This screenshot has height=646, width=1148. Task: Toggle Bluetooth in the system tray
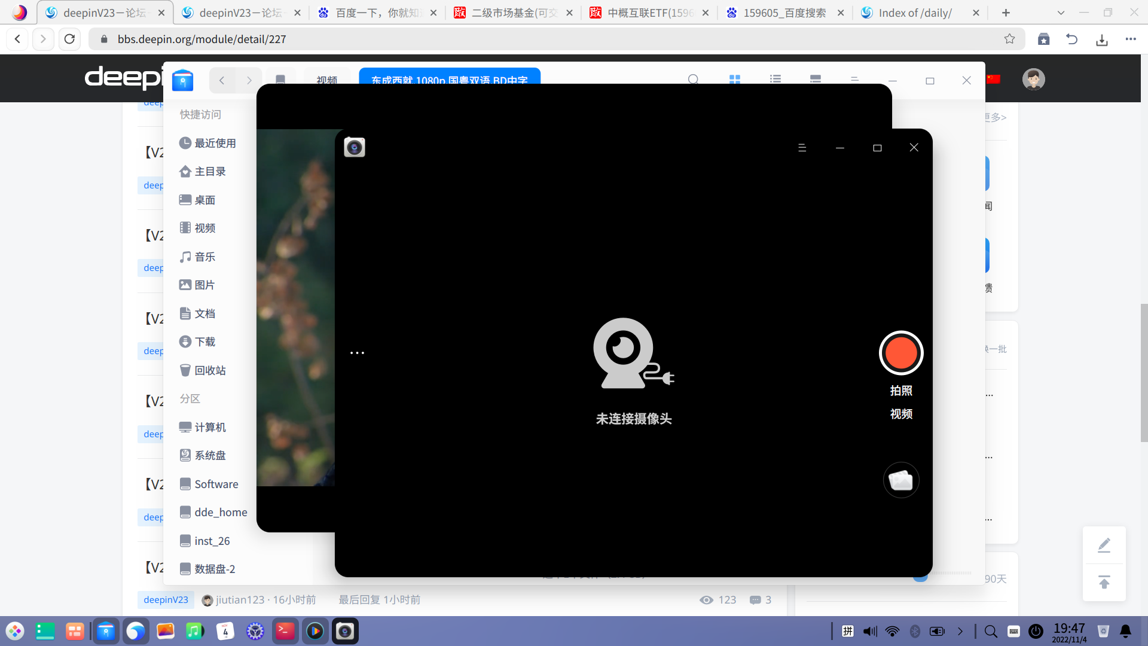(x=915, y=631)
